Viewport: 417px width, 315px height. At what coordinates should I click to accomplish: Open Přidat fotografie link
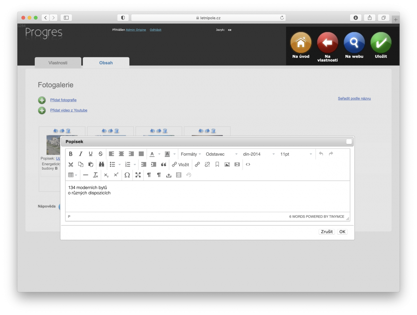(63, 100)
